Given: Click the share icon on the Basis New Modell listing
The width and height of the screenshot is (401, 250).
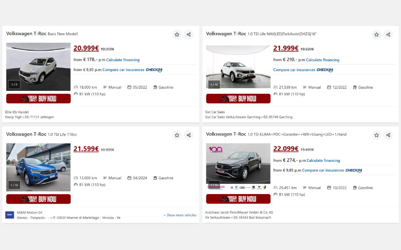Looking at the screenshot, I should [x=189, y=34].
